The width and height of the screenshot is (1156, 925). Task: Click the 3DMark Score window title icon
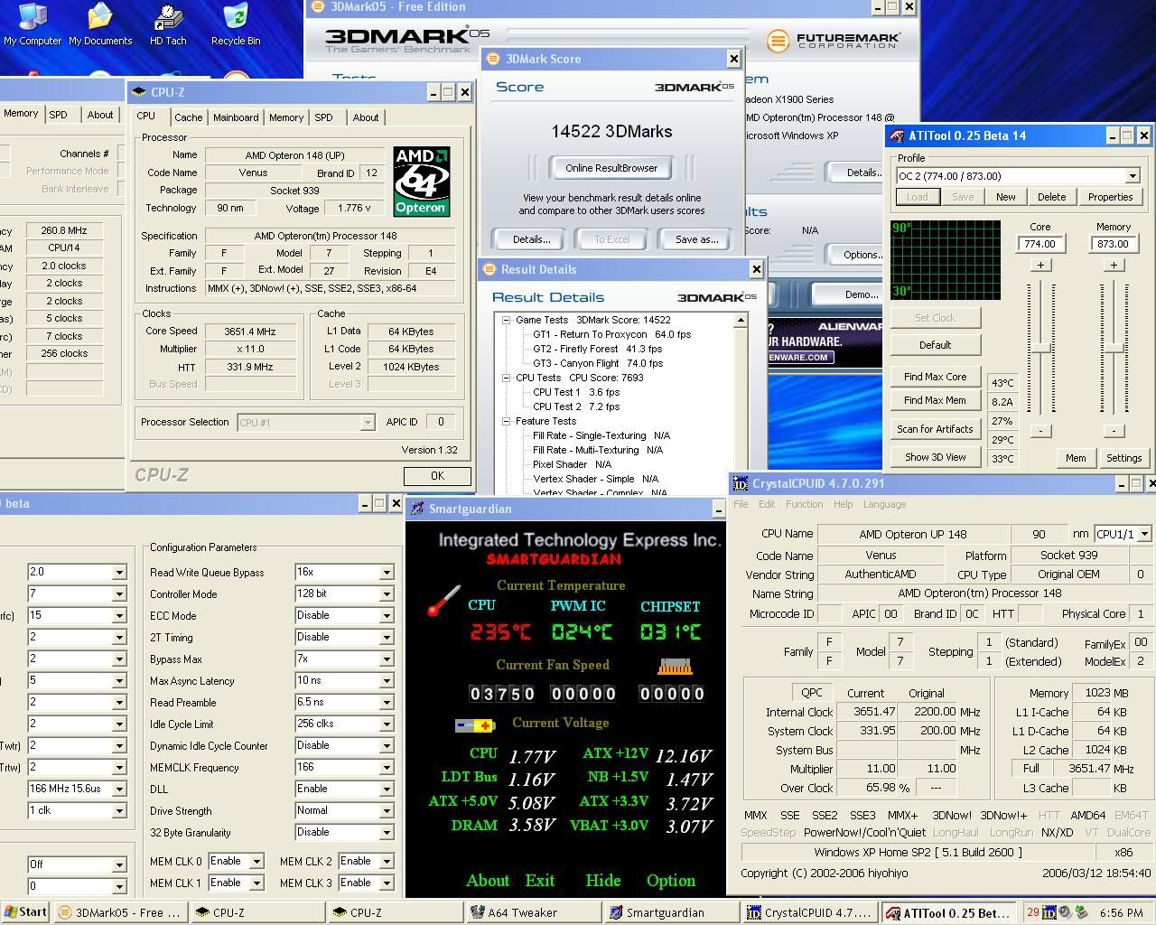(x=493, y=59)
